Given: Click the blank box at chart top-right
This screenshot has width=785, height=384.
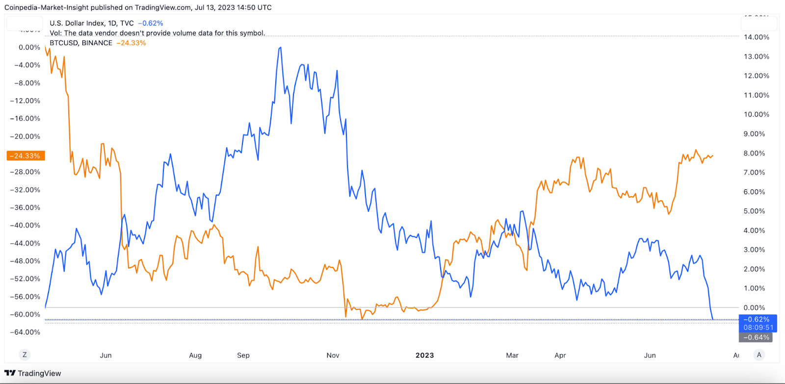Looking at the screenshot, I should click(x=759, y=24).
